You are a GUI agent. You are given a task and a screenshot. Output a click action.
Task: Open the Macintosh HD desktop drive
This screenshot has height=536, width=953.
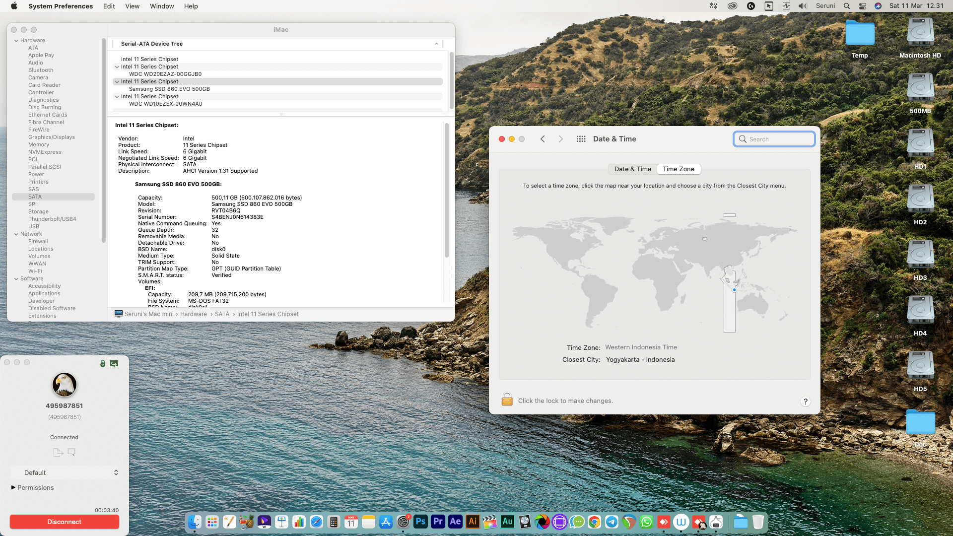point(920,39)
